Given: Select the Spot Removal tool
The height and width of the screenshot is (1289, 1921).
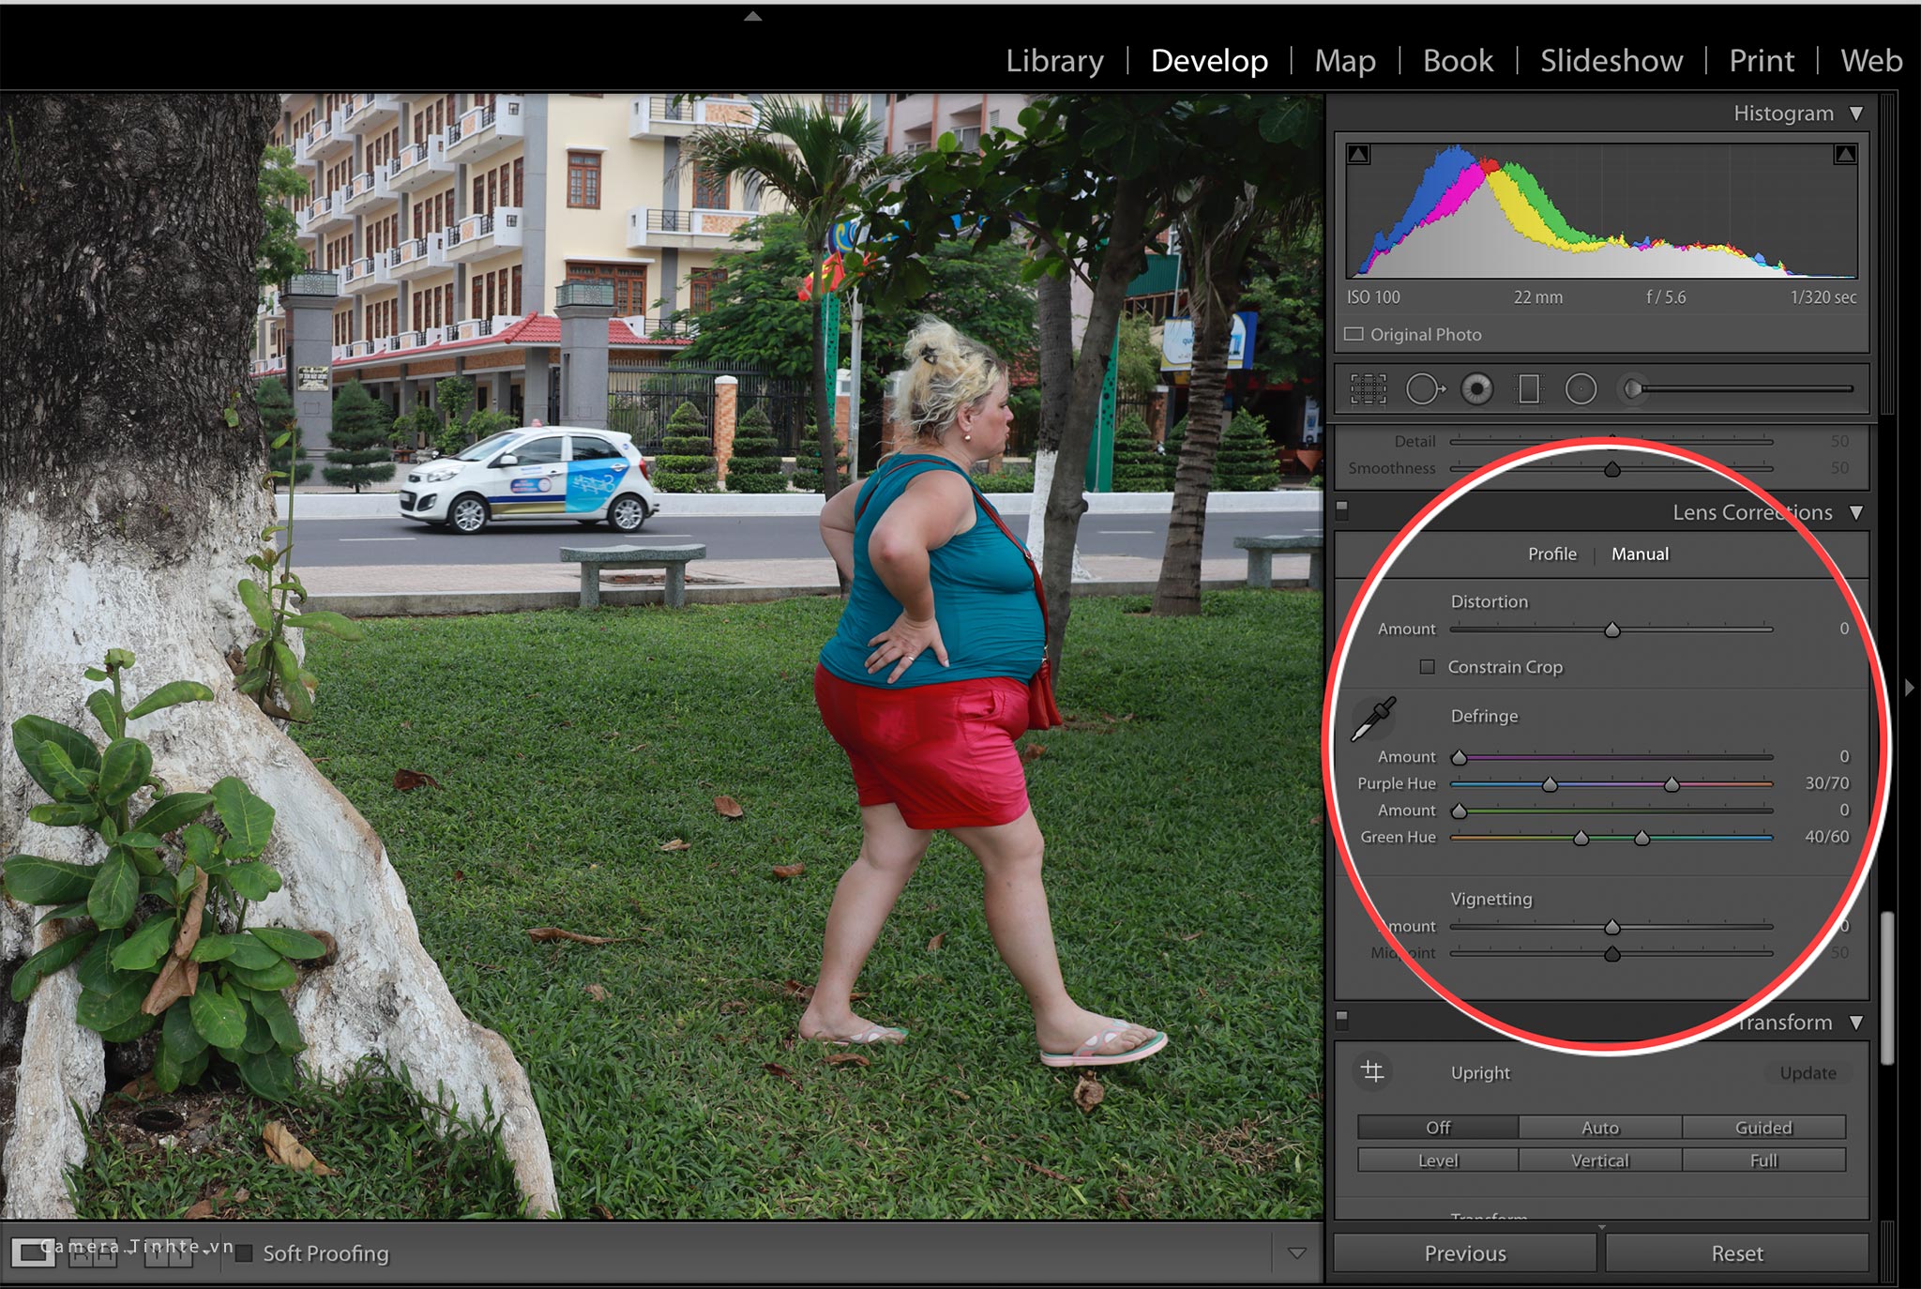Looking at the screenshot, I should (1425, 388).
